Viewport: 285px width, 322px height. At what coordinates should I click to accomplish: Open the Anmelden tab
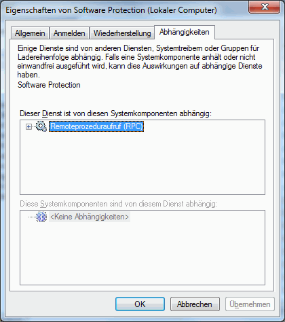69,33
